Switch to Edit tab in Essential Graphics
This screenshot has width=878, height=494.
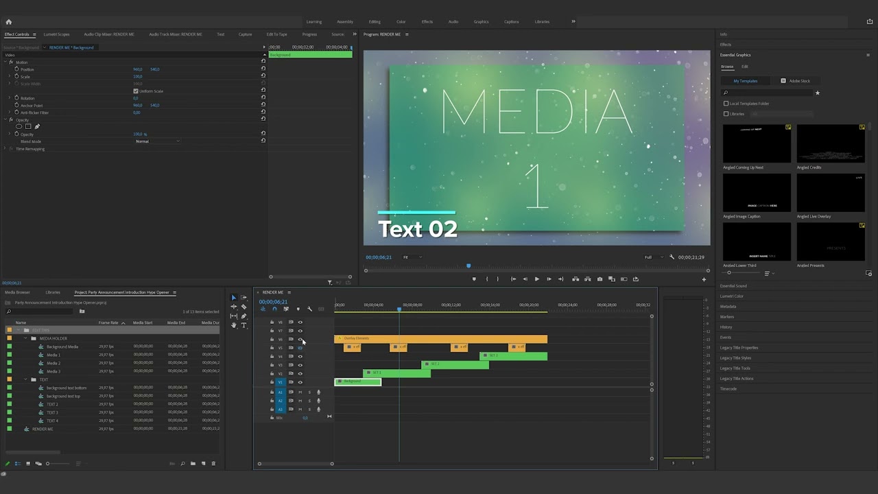745,67
